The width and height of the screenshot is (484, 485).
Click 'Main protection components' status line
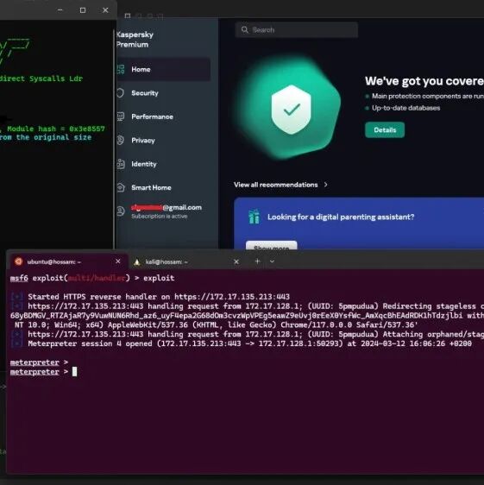point(428,96)
